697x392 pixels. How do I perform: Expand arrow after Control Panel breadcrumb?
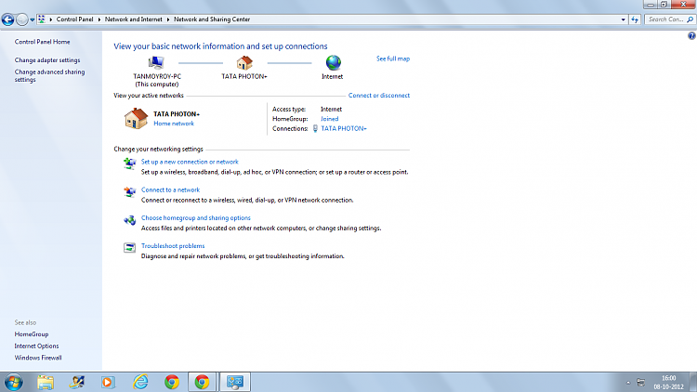99,20
